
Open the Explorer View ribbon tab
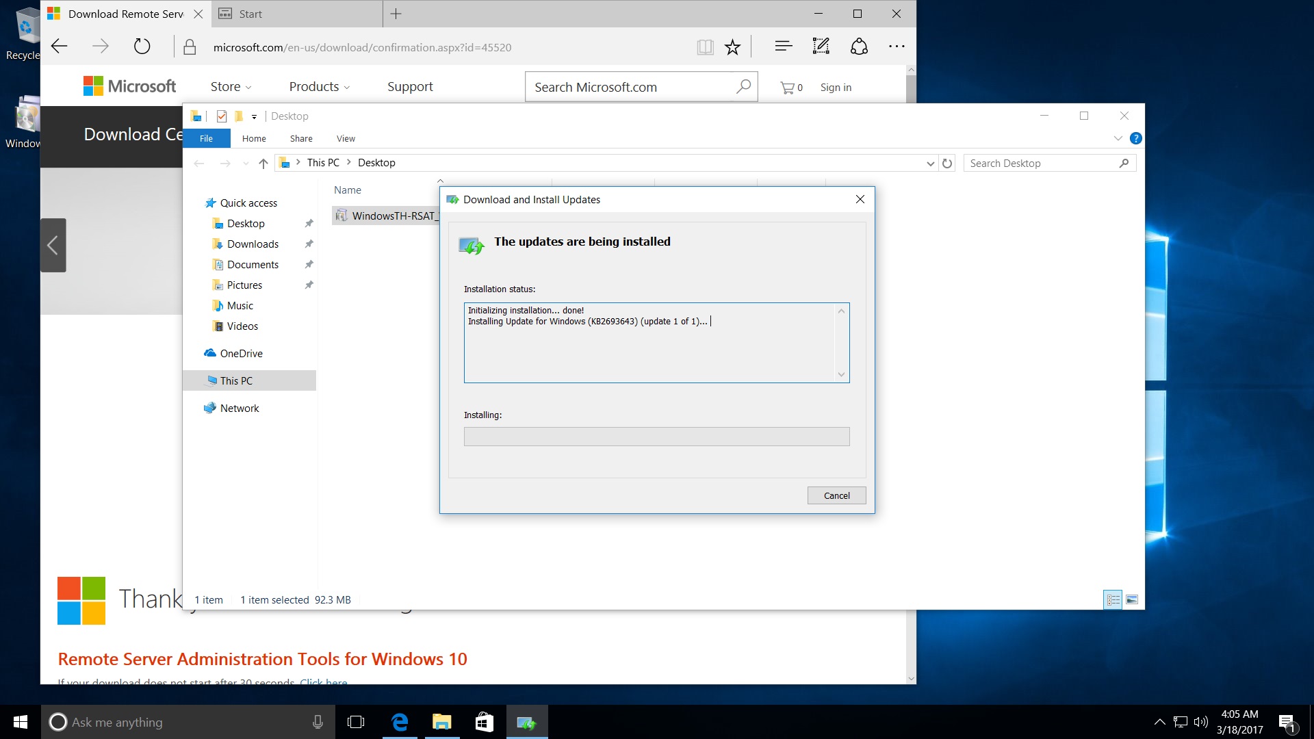coord(346,138)
